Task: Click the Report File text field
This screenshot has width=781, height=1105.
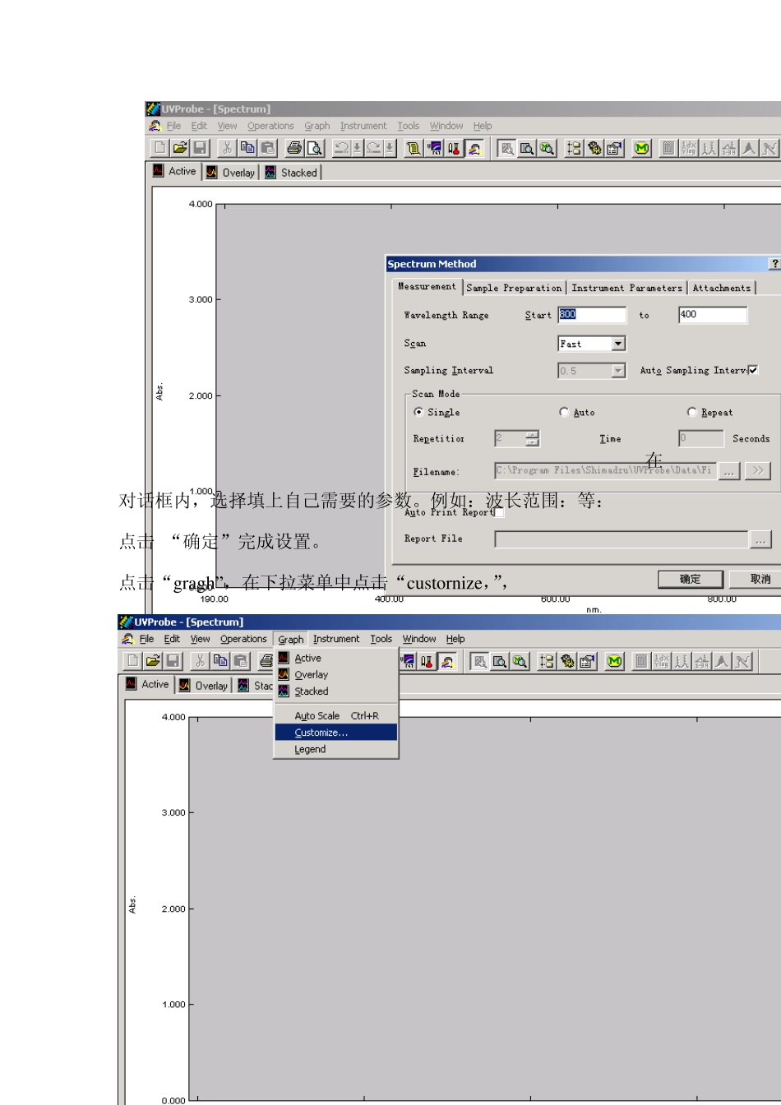Action: point(622,539)
